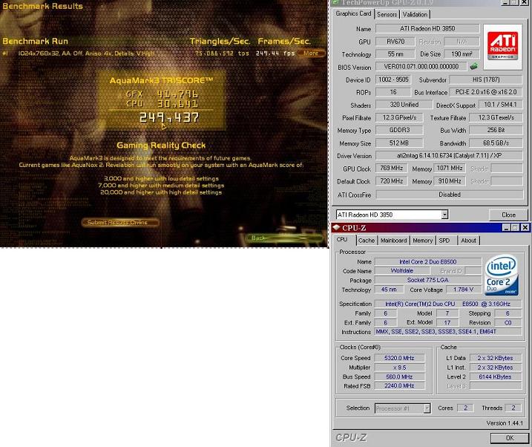Click the Driver Version field Catalyst 7.11

click(449, 155)
